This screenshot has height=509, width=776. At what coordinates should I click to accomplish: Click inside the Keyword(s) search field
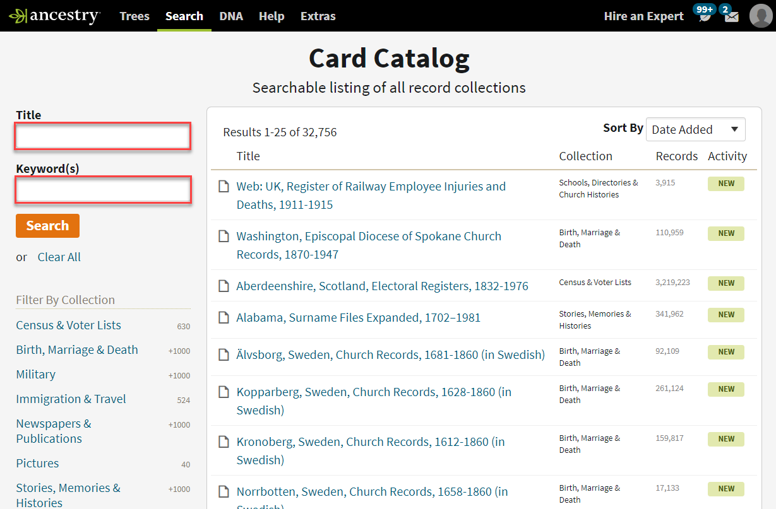click(102, 190)
